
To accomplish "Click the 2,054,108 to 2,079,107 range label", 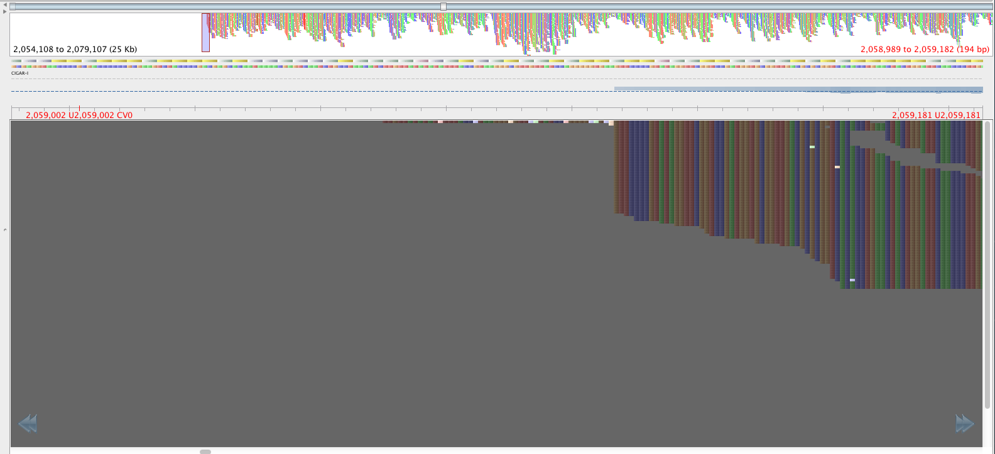I will 75,49.
